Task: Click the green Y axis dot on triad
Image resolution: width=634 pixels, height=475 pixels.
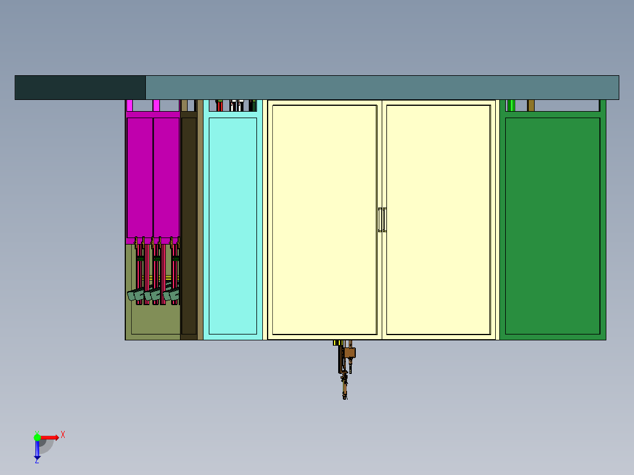Action: (x=37, y=437)
